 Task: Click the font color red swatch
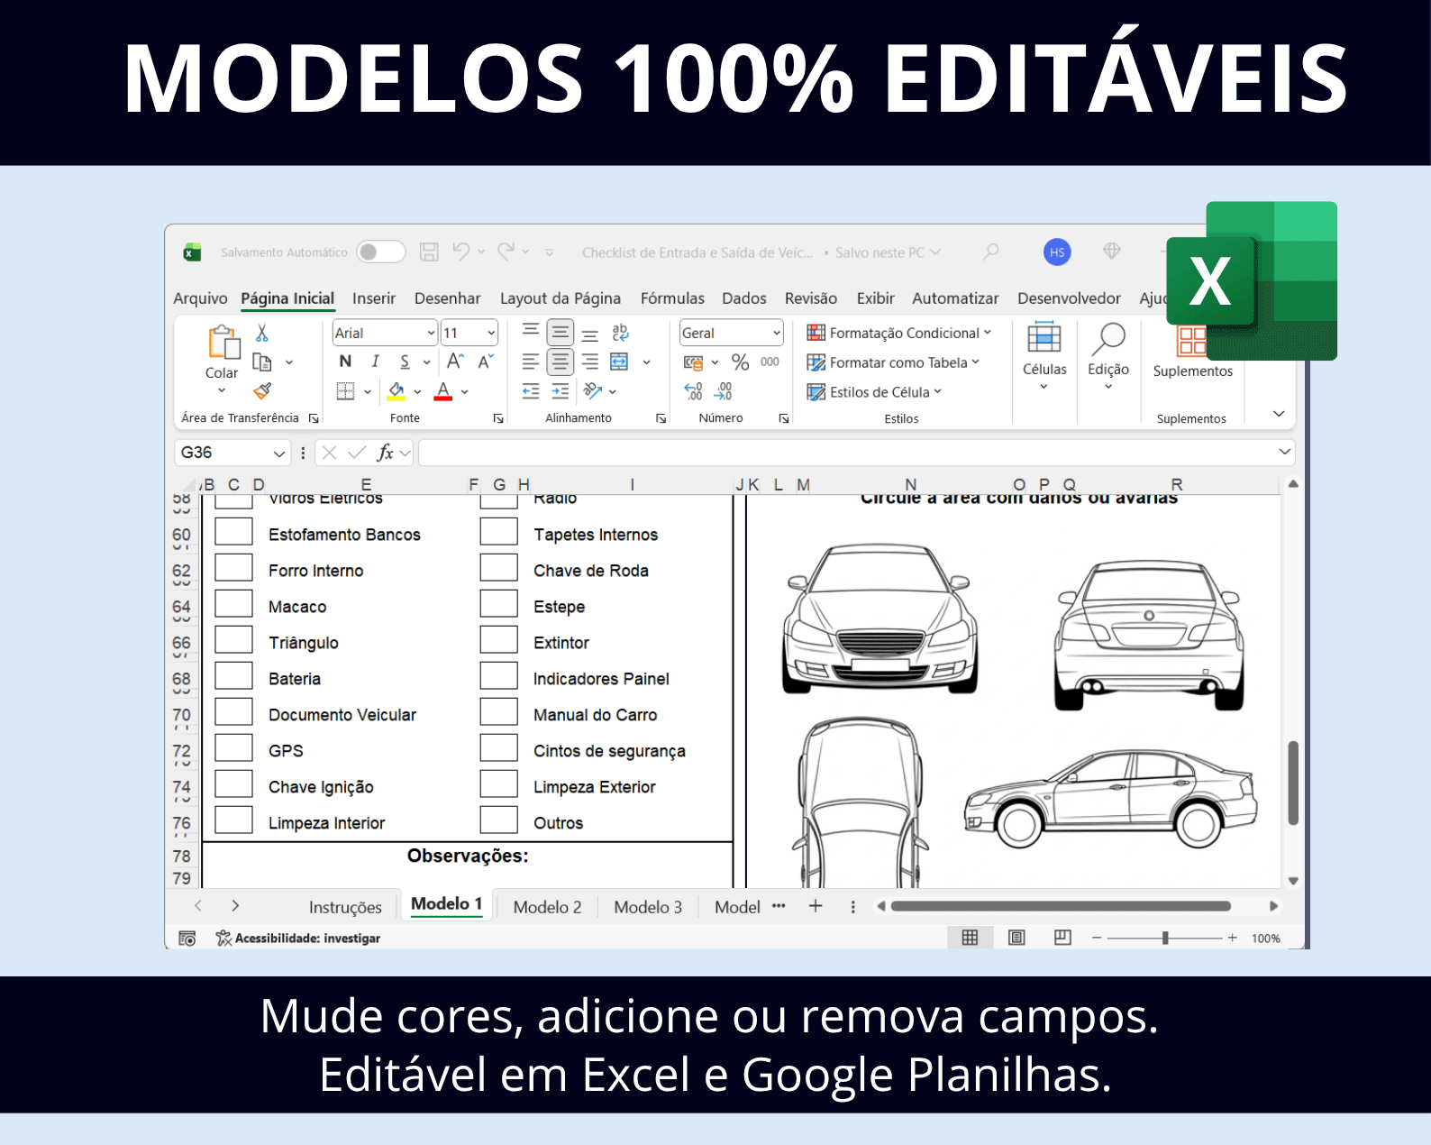pos(442,391)
